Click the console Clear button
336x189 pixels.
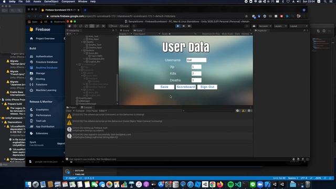point(69,111)
